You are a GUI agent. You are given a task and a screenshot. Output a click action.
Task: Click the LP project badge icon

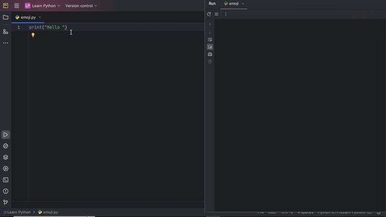pyautogui.click(x=28, y=5)
